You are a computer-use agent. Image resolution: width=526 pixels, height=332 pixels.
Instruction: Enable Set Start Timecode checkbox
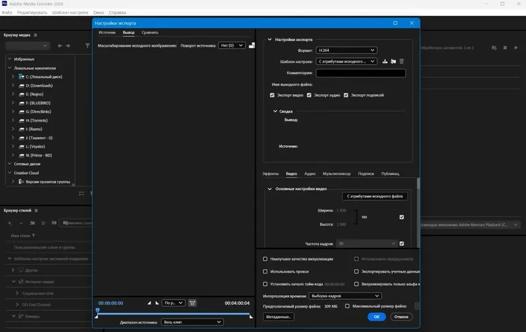tap(266, 284)
